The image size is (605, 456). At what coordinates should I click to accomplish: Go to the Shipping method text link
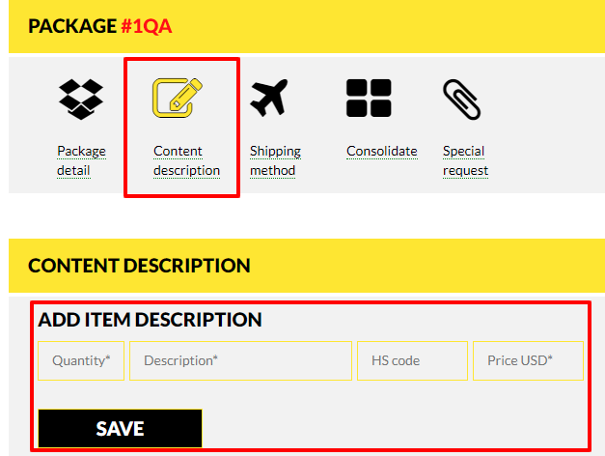tap(275, 160)
